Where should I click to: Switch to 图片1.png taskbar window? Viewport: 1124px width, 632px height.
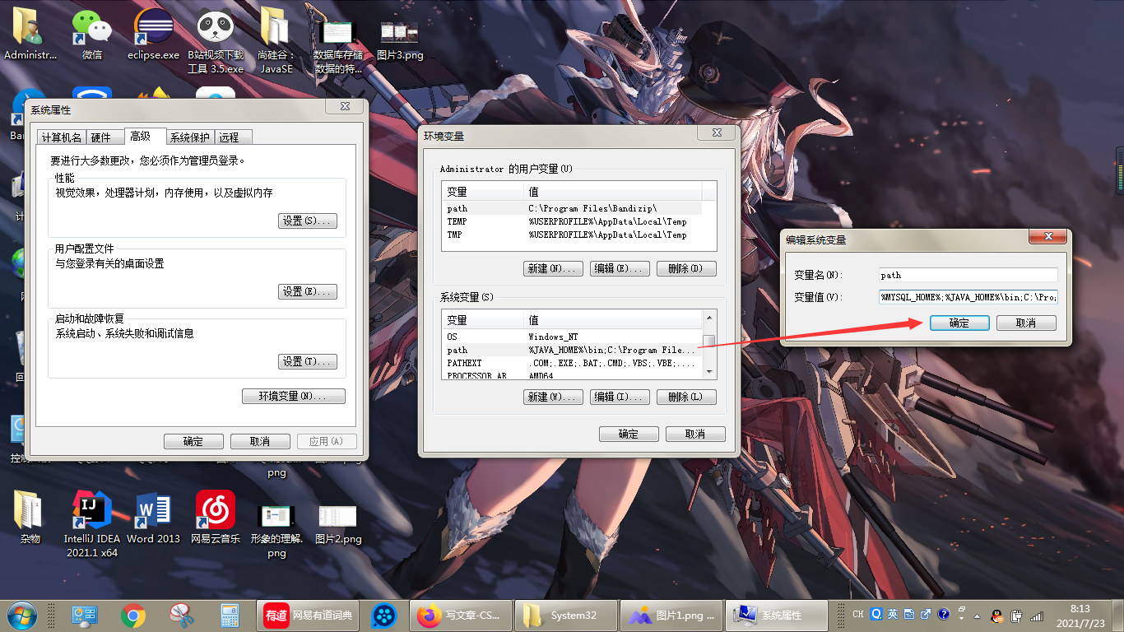[671, 615]
